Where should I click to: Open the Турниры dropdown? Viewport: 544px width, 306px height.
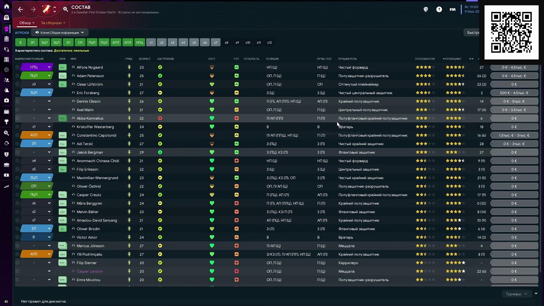point(516,294)
